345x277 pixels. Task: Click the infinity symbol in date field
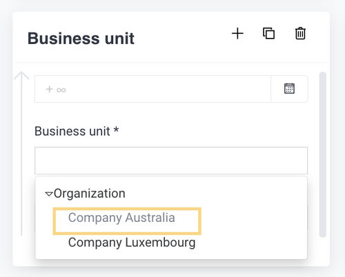pos(61,90)
